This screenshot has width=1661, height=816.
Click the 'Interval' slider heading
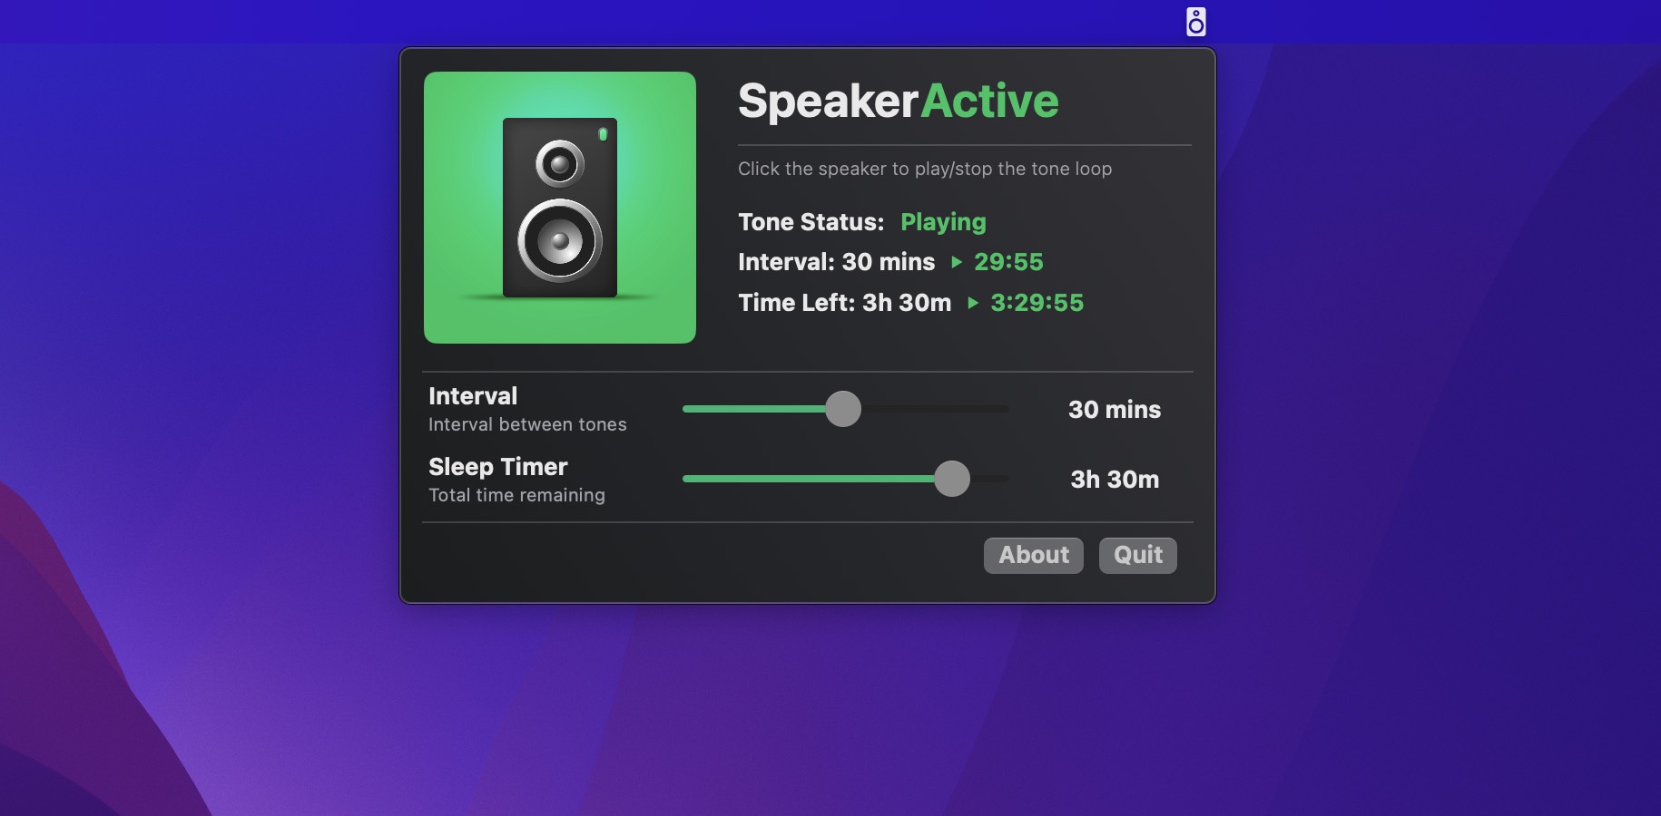tap(473, 396)
